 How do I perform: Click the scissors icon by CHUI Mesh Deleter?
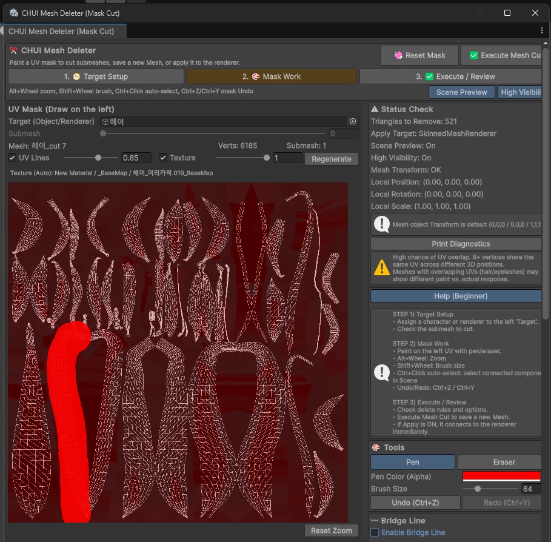pyautogui.click(x=14, y=51)
